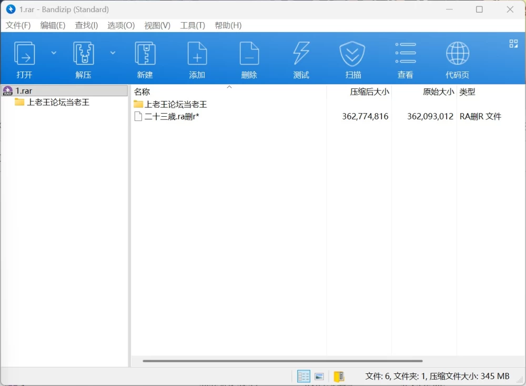Image resolution: width=526 pixels, height=386 pixels.
Task: Click the horizontal scrollbar of file list
Action: [282, 361]
